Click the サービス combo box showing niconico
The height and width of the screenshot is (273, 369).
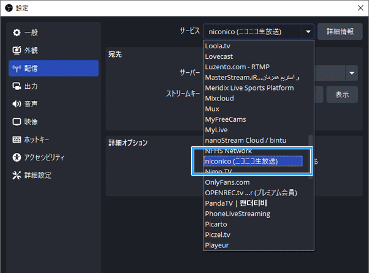point(259,31)
